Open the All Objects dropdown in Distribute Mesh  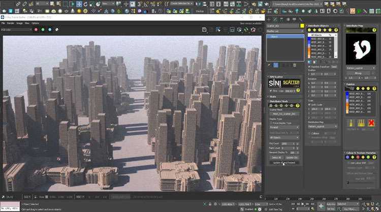284,137
